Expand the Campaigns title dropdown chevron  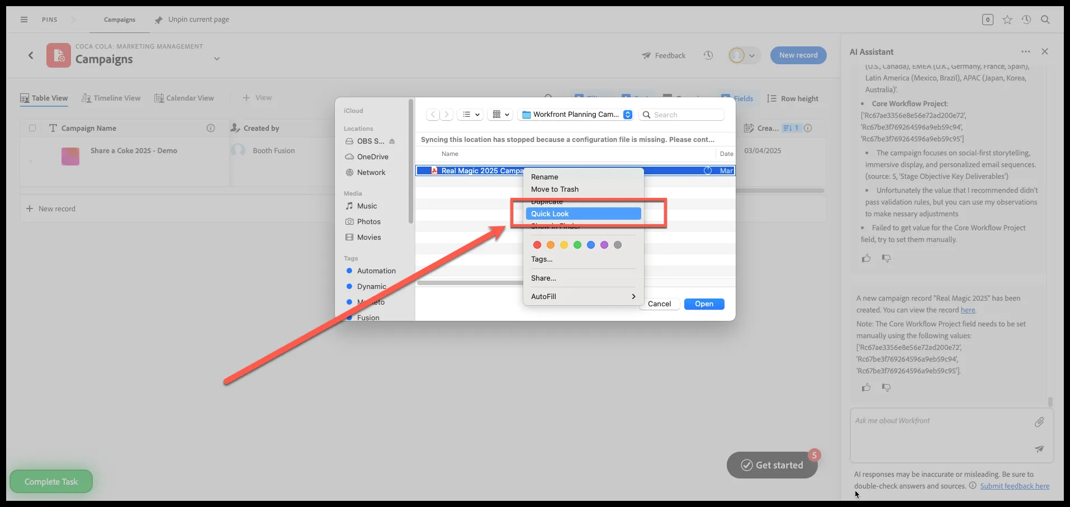[x=217, y=59]
